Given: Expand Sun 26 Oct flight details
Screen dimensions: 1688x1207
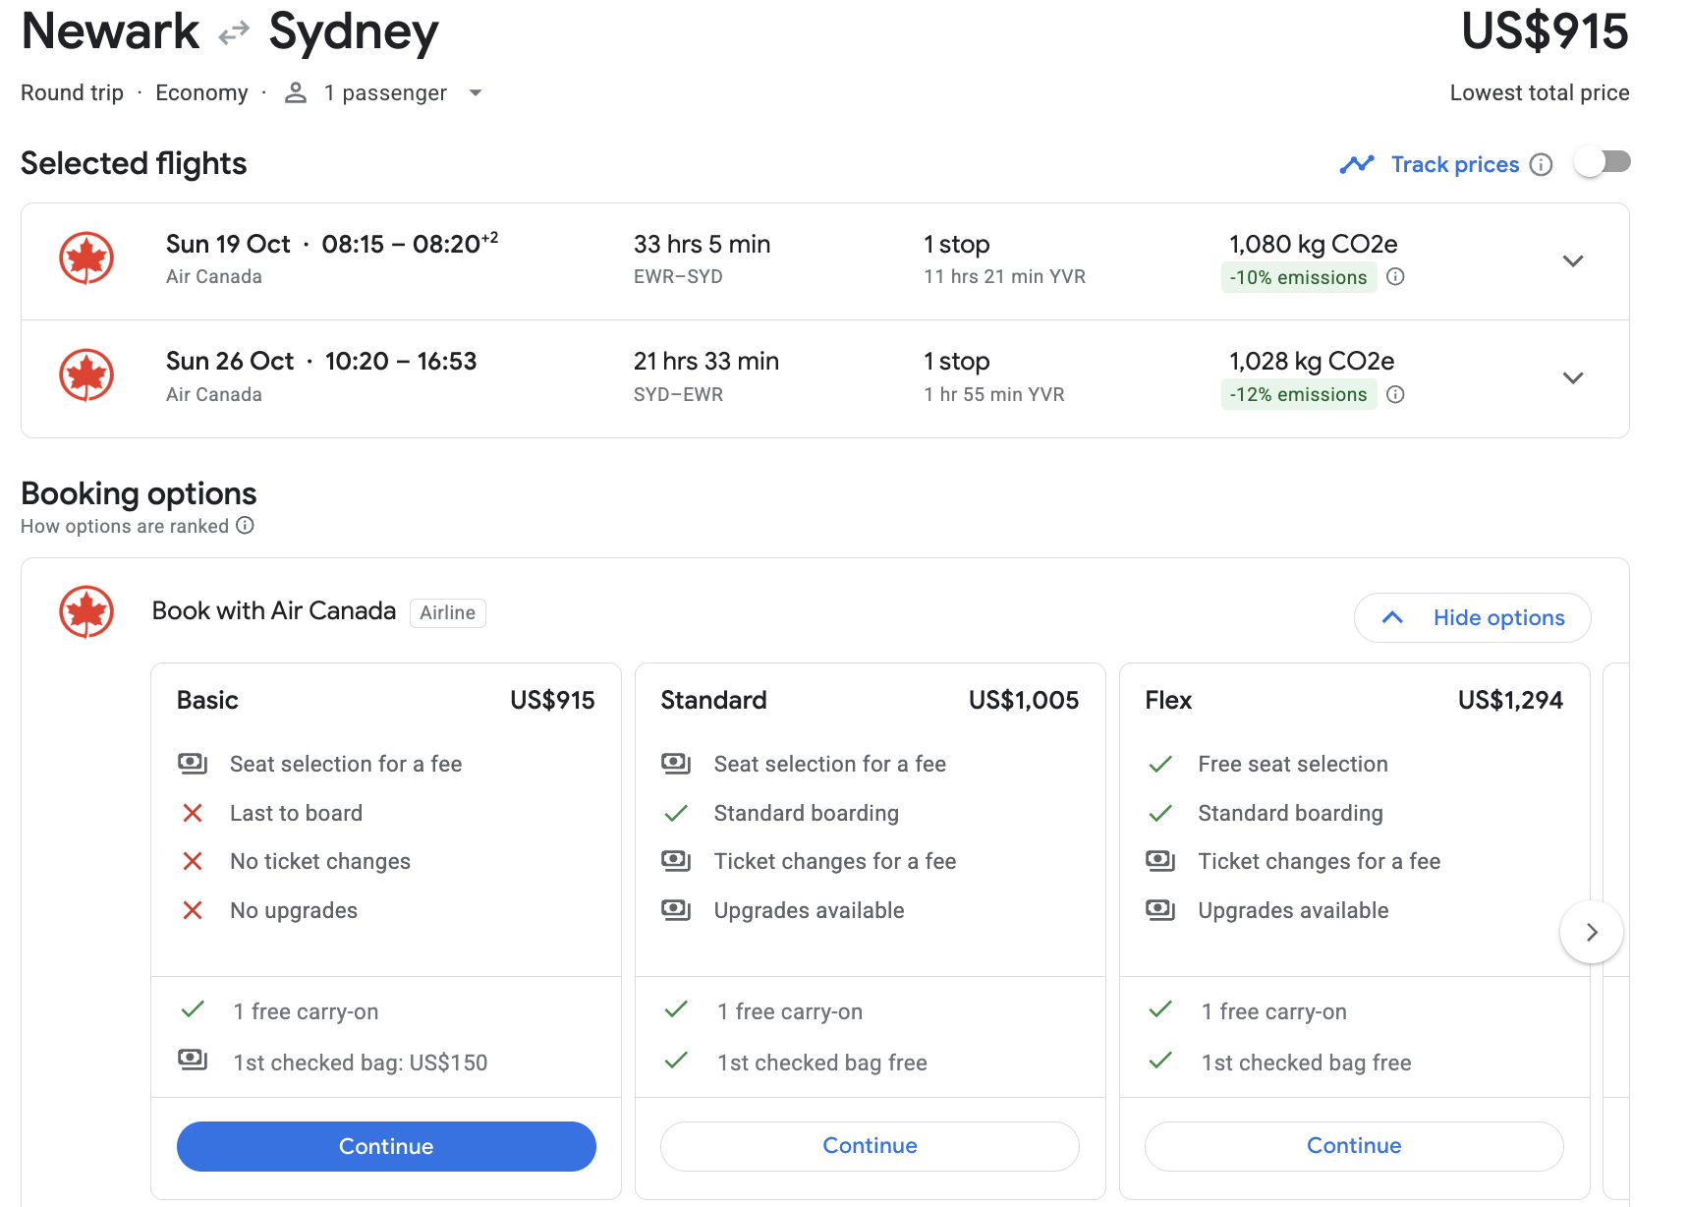Looking at the screenshot, I should 1573,377.
